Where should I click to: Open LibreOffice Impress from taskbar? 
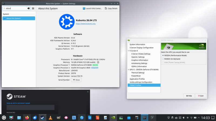coord(97,118)
